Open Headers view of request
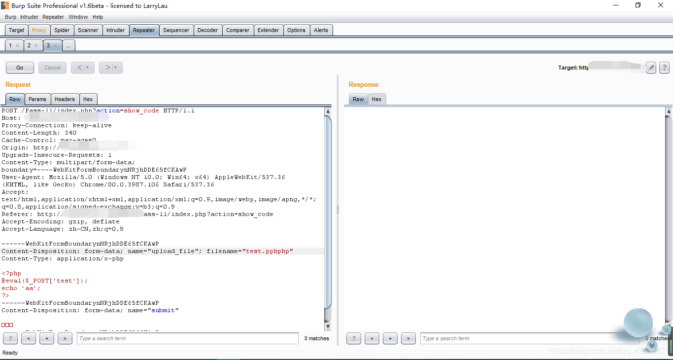The width and height of the screenshot is (673, 360). 65,99
